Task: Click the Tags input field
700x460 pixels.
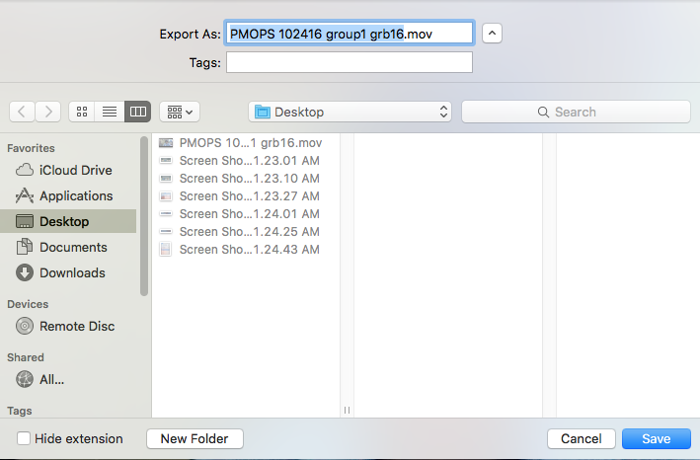Action: point(350,62)
